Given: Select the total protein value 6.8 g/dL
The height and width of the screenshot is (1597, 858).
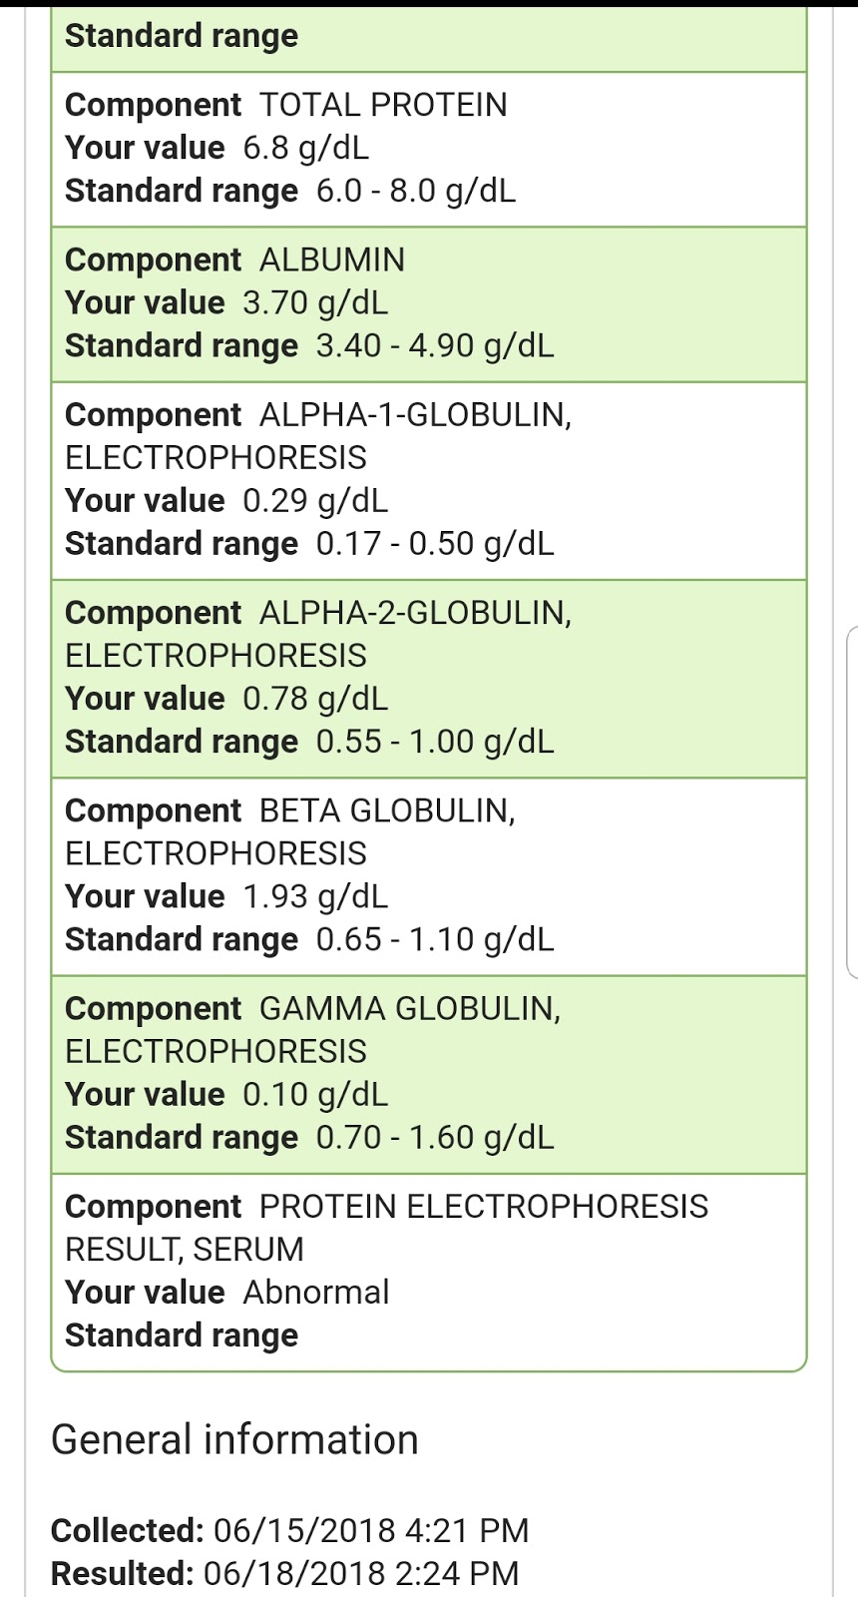Looking at the screenshot, I should pos(305,148).
